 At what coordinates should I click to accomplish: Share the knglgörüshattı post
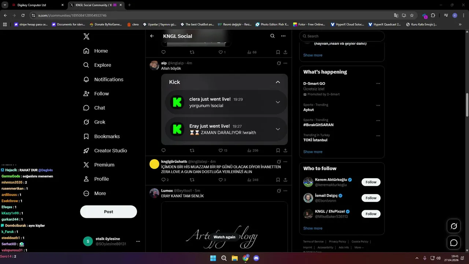pyautogui.click(x=285, y=180)
